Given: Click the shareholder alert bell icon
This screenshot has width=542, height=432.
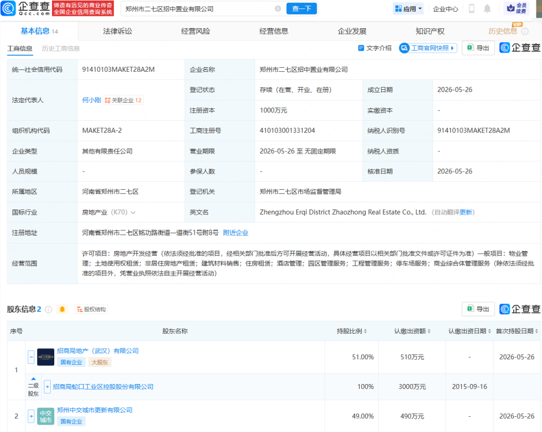Looking at the screenshot, I should (x=62, y=309).
